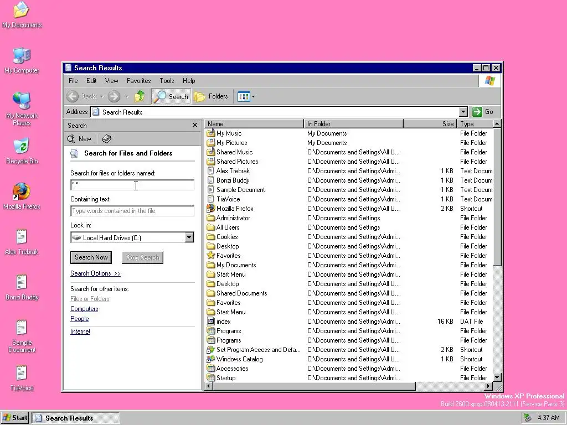Viewport: 567px width, 425px height.
Task: Select My Computer desktop icon
Action: pyautogui.click(x=22, y=60)
